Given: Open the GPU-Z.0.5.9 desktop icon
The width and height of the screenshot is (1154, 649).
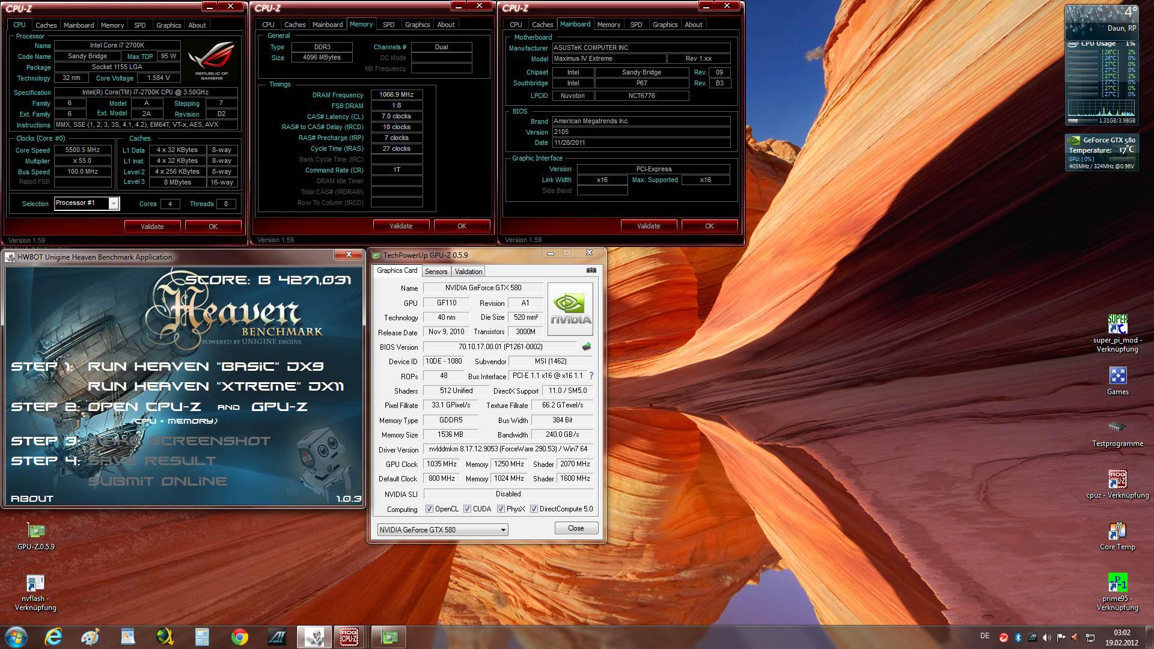Looking at the screenshot, I should click(36, 536).
